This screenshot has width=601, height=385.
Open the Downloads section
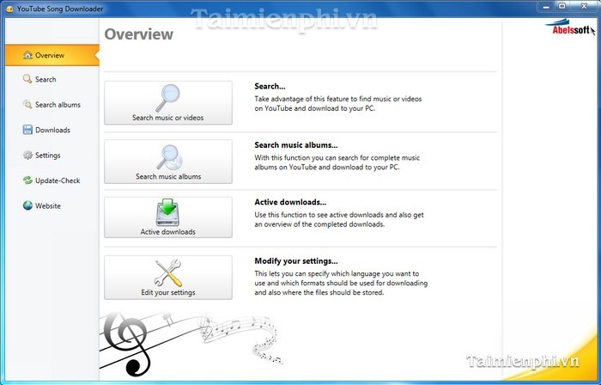coord(52,130)
